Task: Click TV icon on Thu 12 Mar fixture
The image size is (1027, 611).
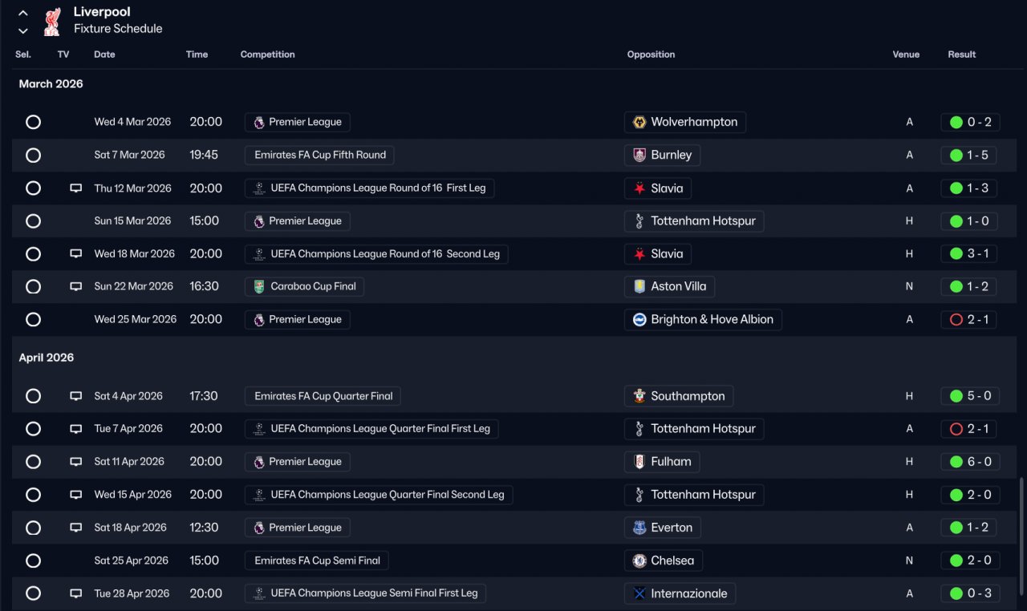Action: (76, 188)
